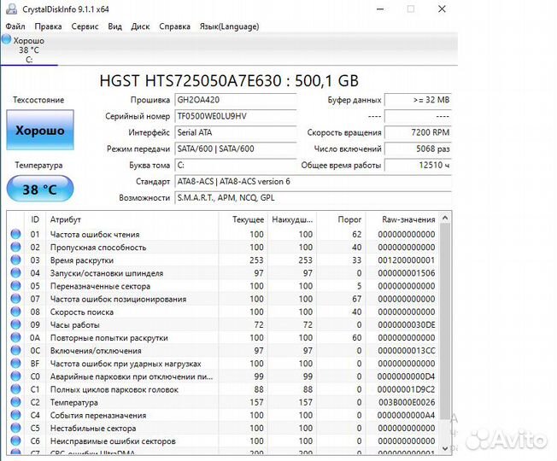The height and width of the screenshot is (461, 557).
Task: Open the Язык(Language) menu
Action: [x=229, y=26]
